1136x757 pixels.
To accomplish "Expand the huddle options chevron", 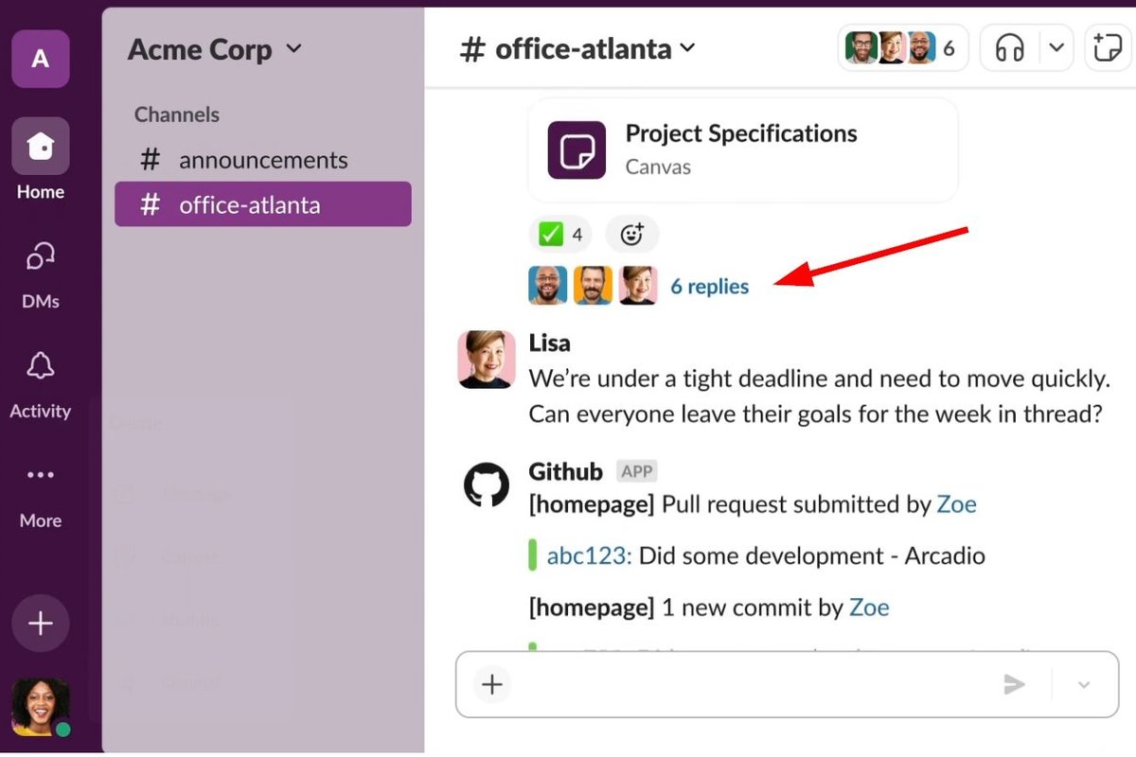I will (x=1057, y=48).
